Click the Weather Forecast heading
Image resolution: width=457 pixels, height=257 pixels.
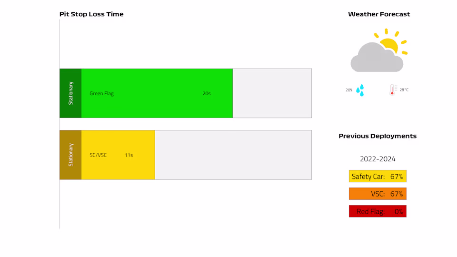click(379, 14)
